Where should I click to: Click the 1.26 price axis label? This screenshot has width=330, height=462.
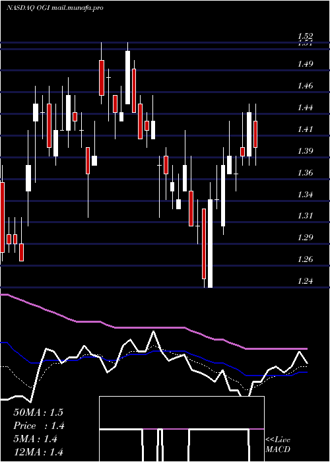pos(305,259)
